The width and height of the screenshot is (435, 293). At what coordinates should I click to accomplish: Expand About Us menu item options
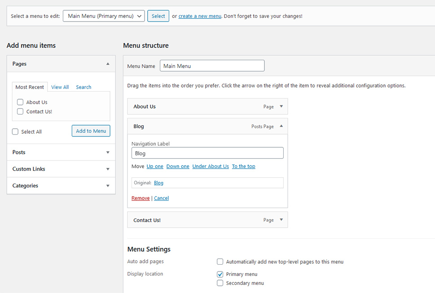[x=281, y=106]
